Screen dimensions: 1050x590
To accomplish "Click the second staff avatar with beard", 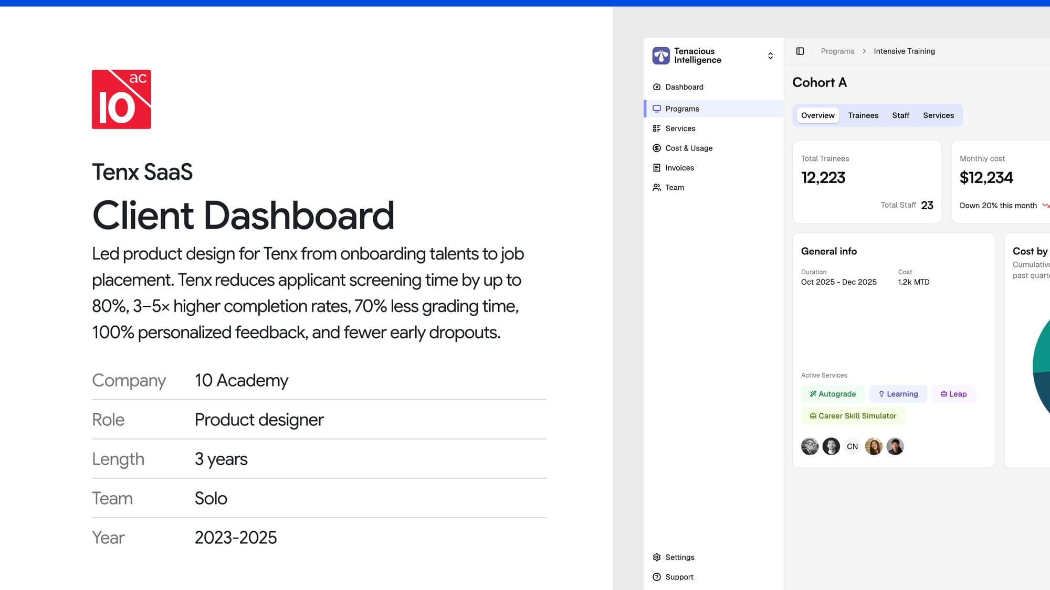I will point(831,446).
